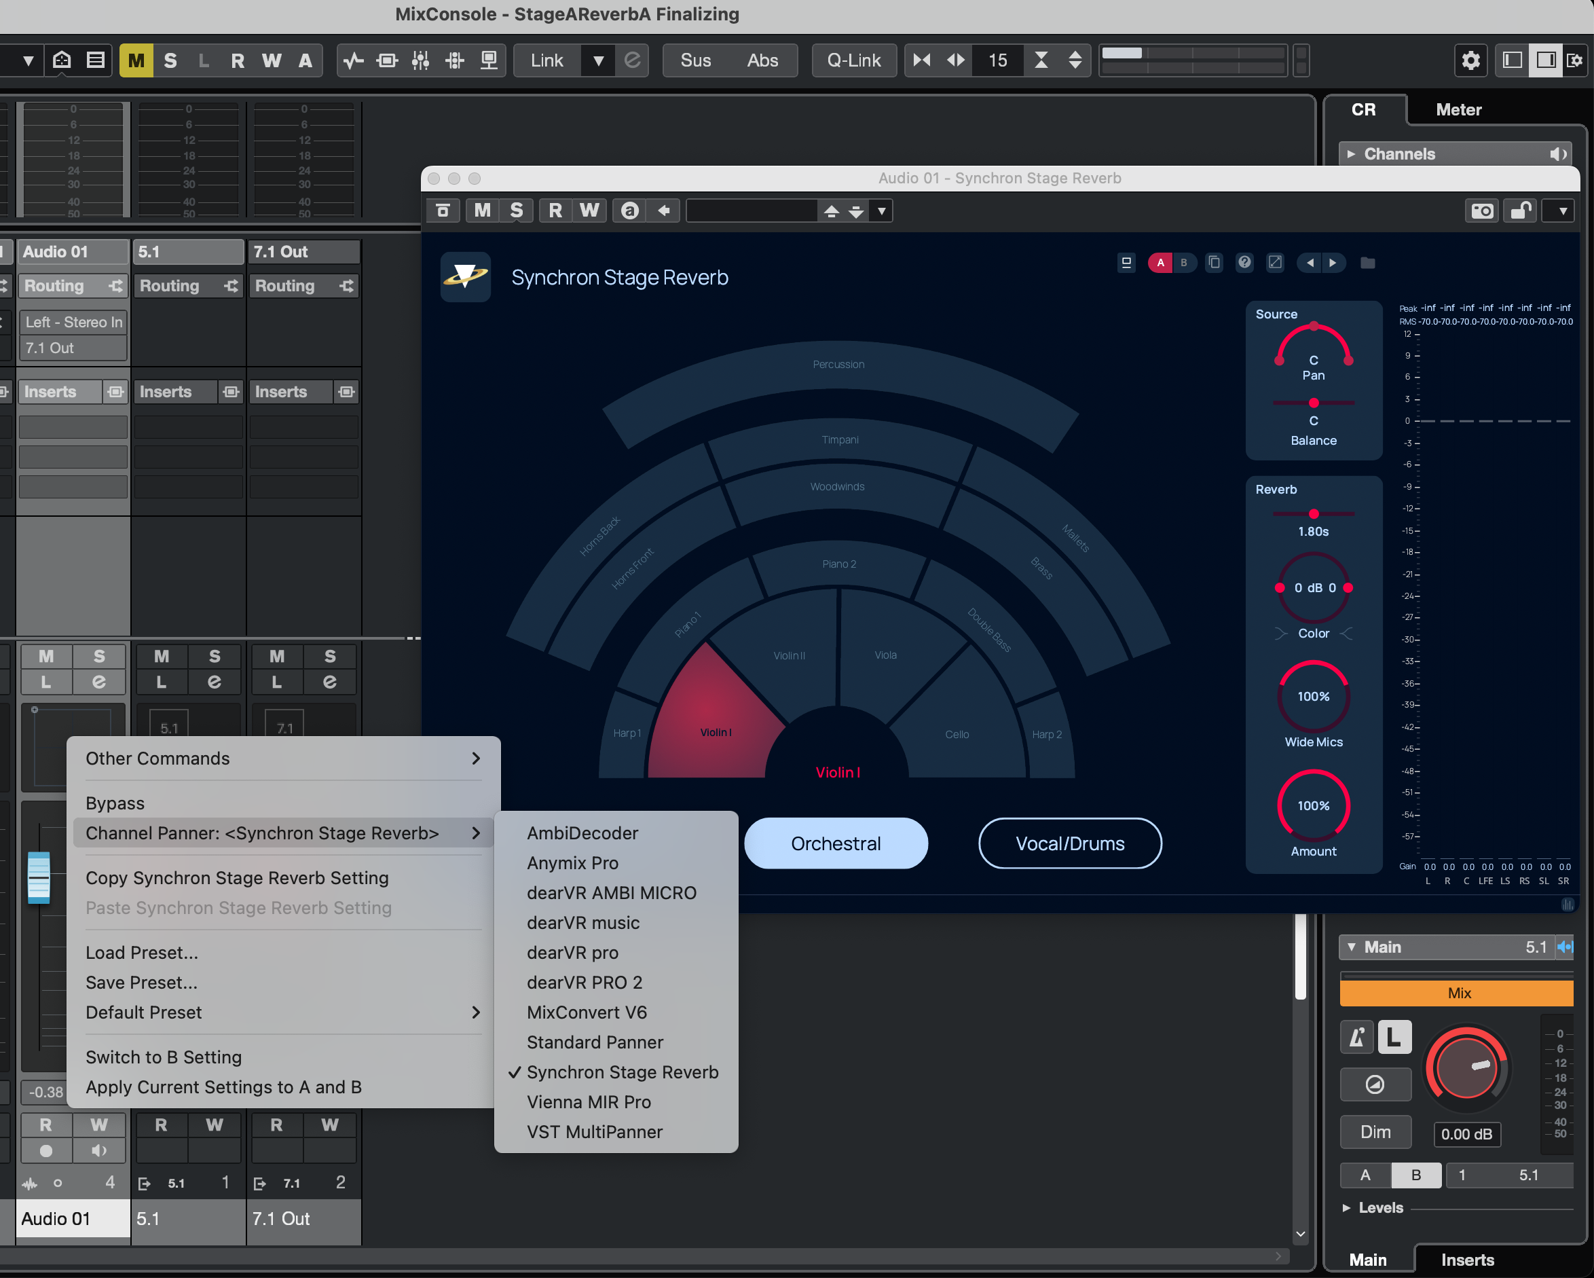Click the channel width arrows icon left of 15
The width and height of the screenshot is (1594, 1278).
pos(955,60)
